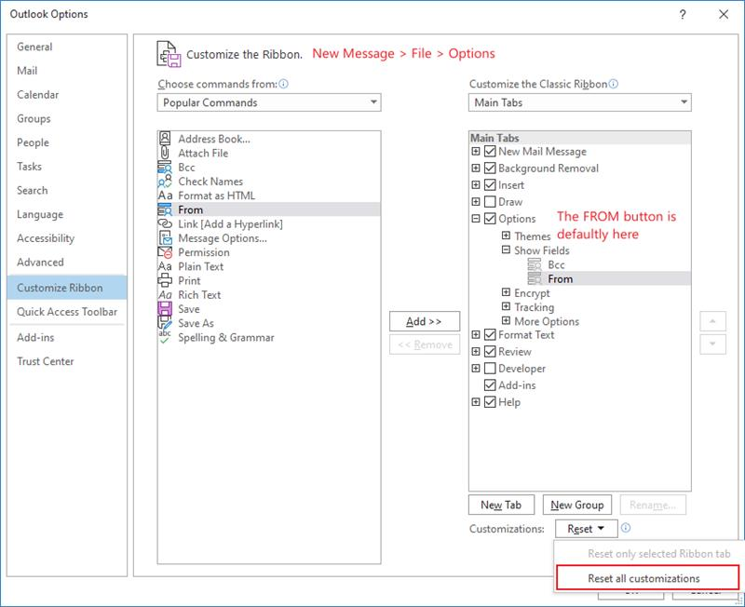Click the purple Save icon
745x607 pixels.
pyautogui.click(x=165, y=309)
